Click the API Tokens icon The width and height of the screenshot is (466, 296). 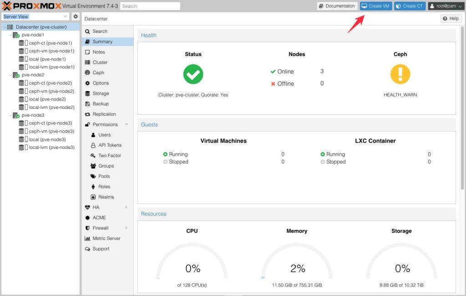93,145
